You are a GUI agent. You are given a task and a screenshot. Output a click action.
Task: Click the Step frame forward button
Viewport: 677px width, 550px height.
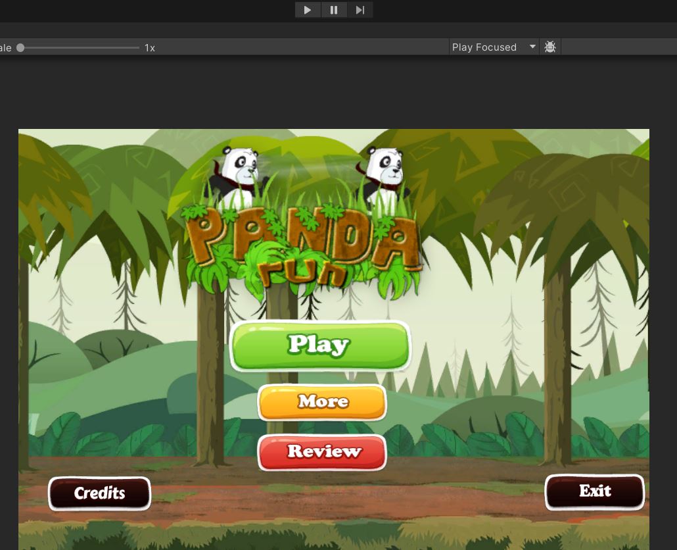[360, 10]
